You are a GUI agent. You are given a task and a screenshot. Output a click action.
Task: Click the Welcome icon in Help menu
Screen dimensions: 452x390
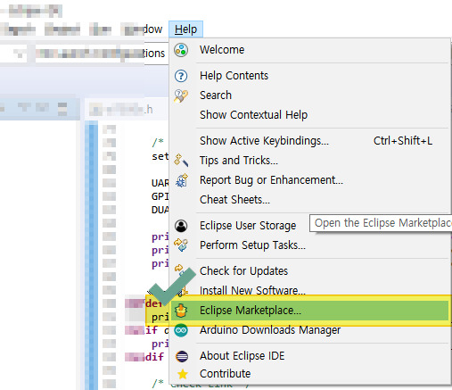pyautogui.click(x=181, y=50)
